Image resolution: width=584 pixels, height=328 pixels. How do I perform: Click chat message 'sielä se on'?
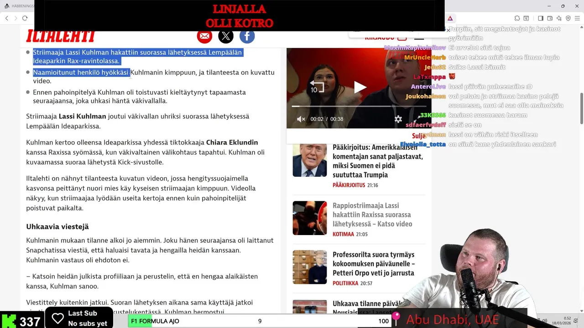pyautogui.click(x=465, y=125)
